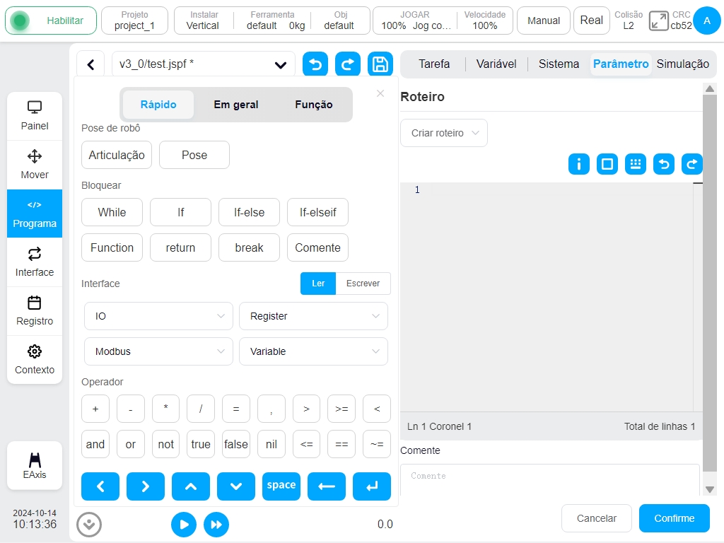The image size is (724, 543).
Task: Click the Confirme button
Action: click(674, 518)
